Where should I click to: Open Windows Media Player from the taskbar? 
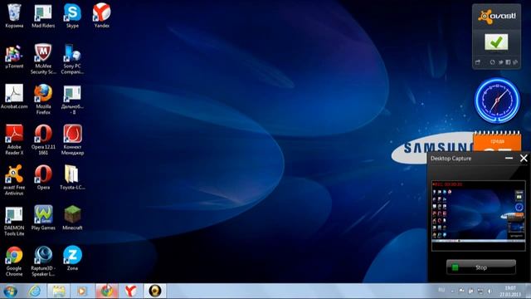[x=82, y=291]
